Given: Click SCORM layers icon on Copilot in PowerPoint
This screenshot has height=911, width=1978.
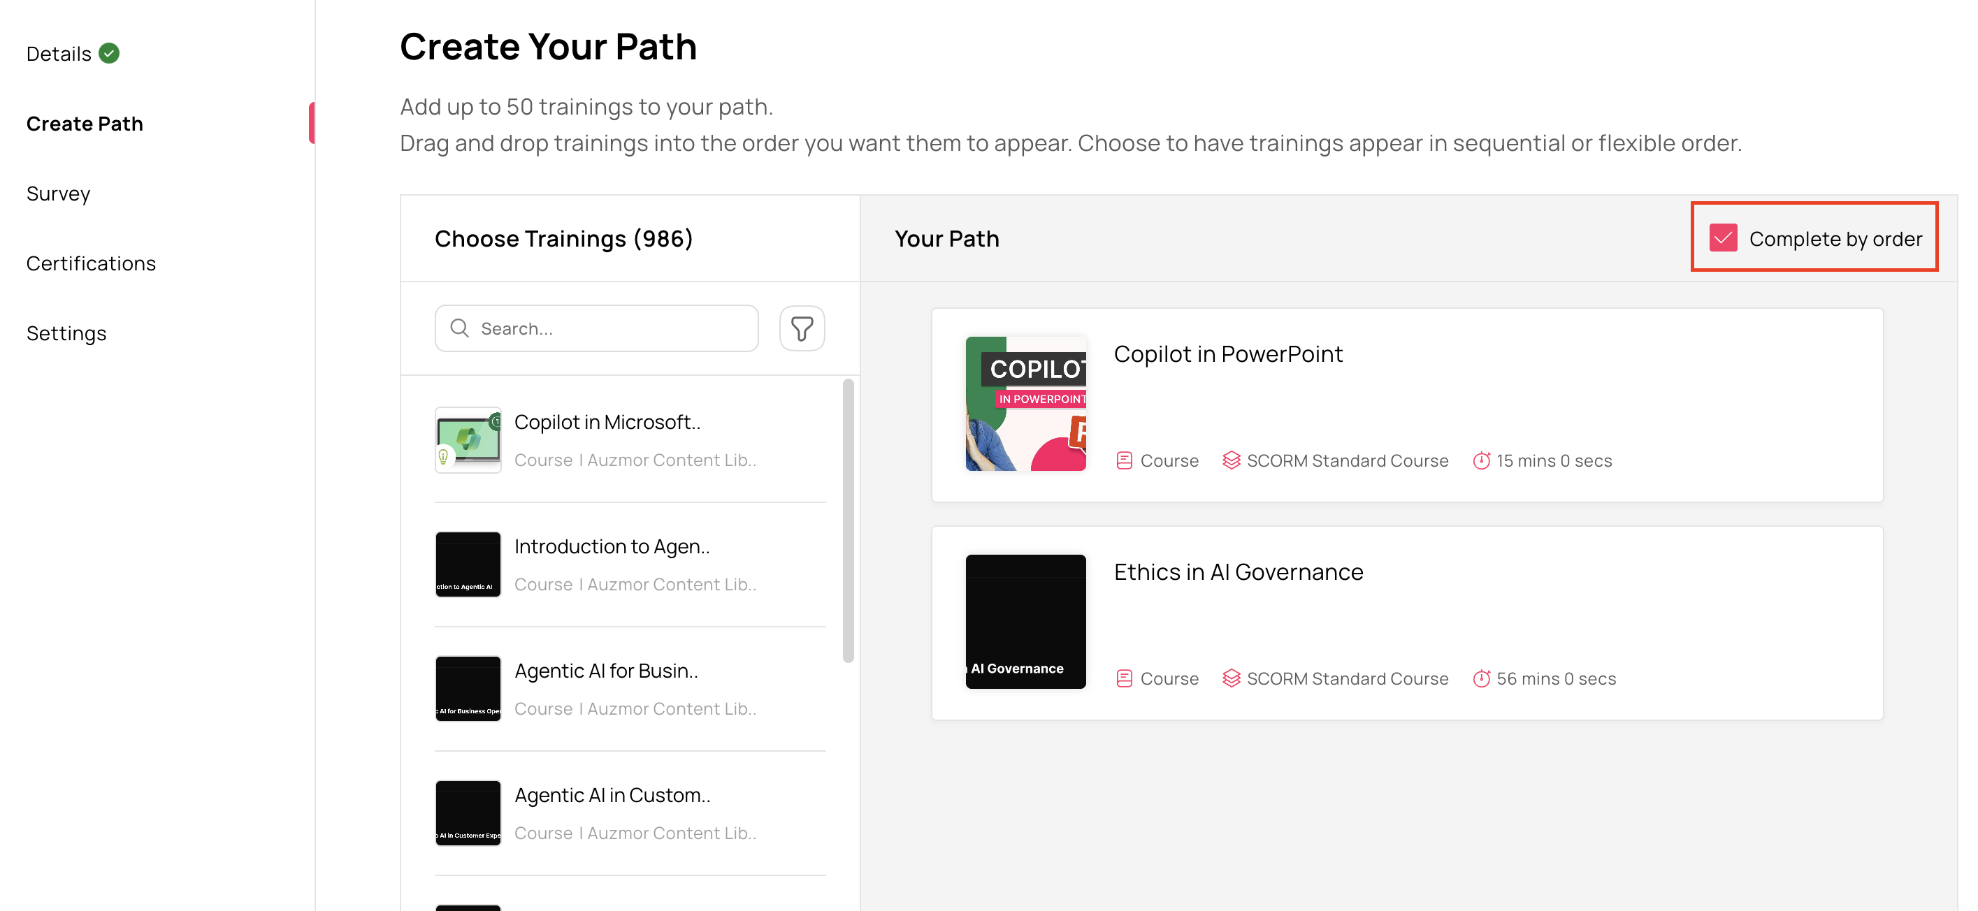Looking at the screenshot, I should coord(1231,460).
